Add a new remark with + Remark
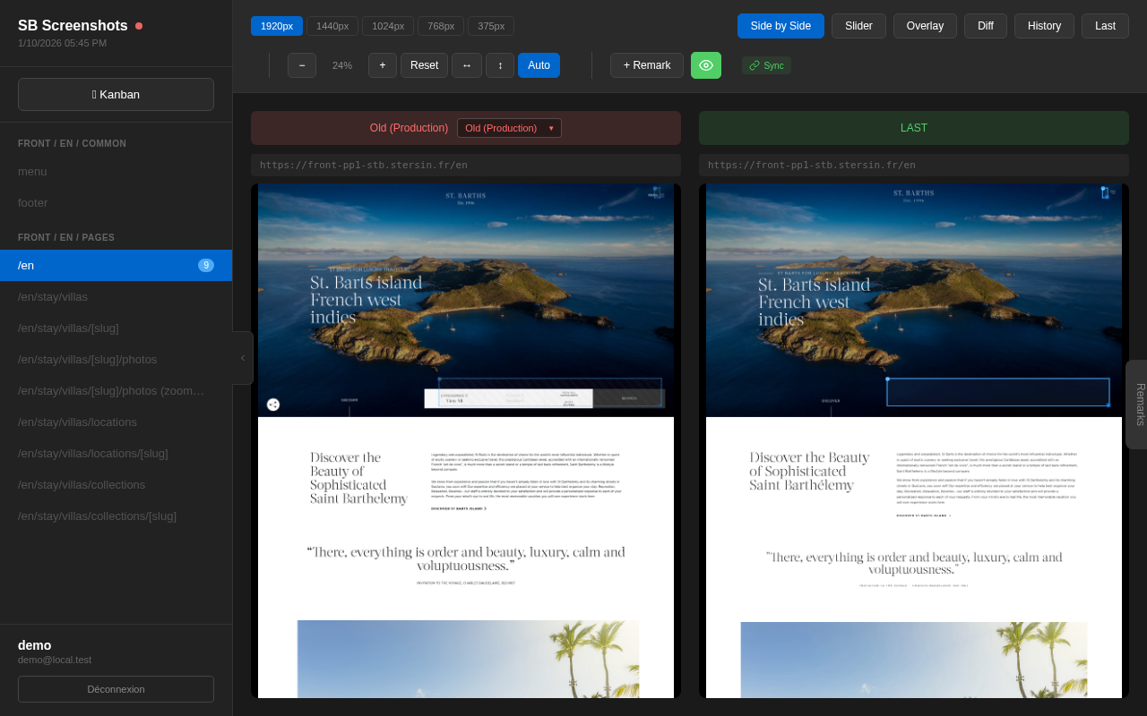The width and height of the screenshot is (1147, 716). tap(647, 65)
